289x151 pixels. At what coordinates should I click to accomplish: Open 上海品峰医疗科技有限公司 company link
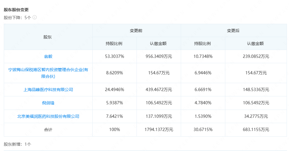[48, 90]
